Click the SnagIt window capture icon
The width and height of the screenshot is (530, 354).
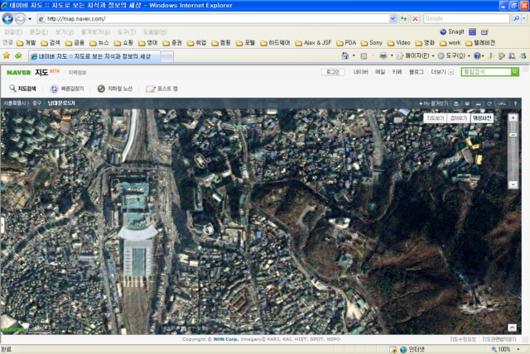coord(472,31)
